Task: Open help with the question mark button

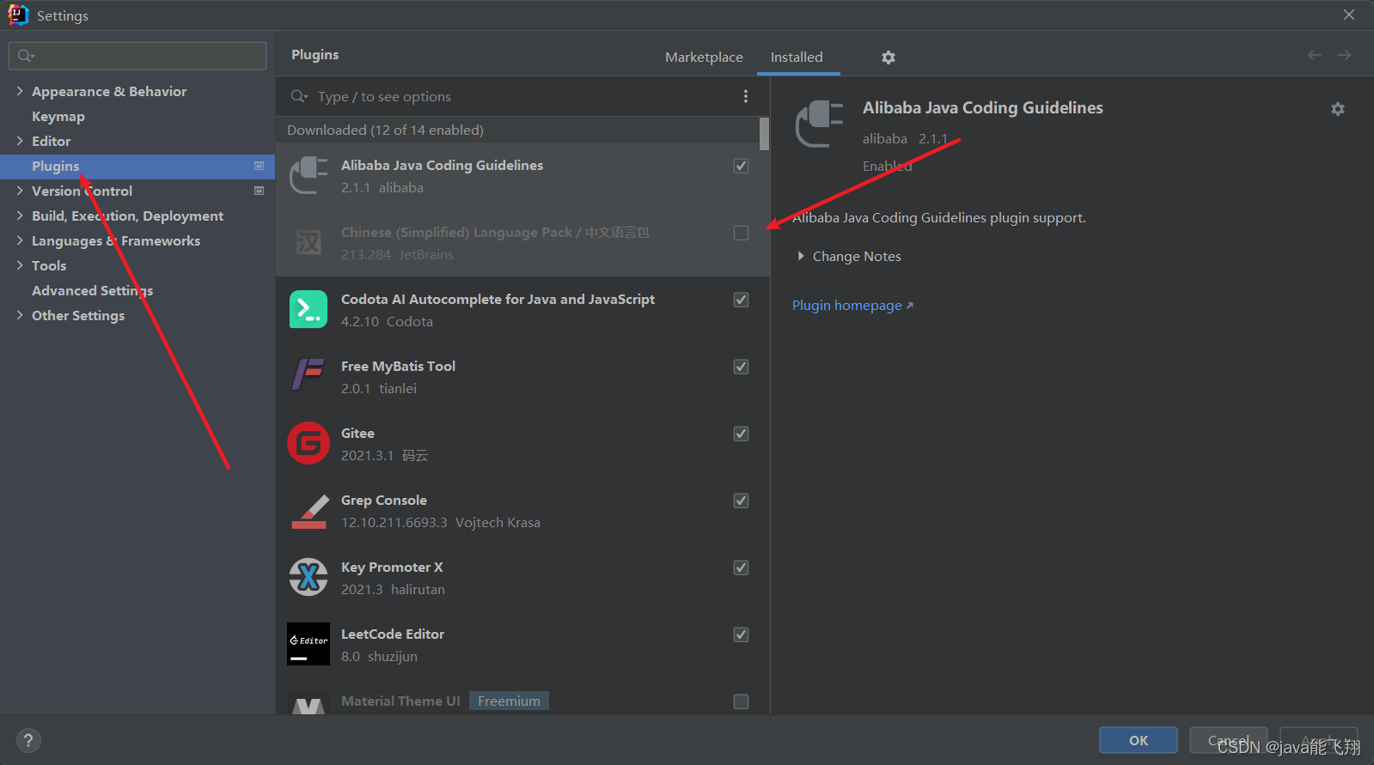Action: click(x=28, y=740)
